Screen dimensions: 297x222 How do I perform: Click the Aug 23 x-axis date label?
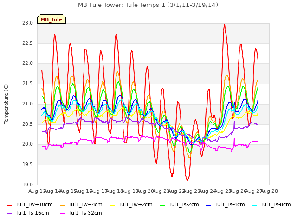192,191
